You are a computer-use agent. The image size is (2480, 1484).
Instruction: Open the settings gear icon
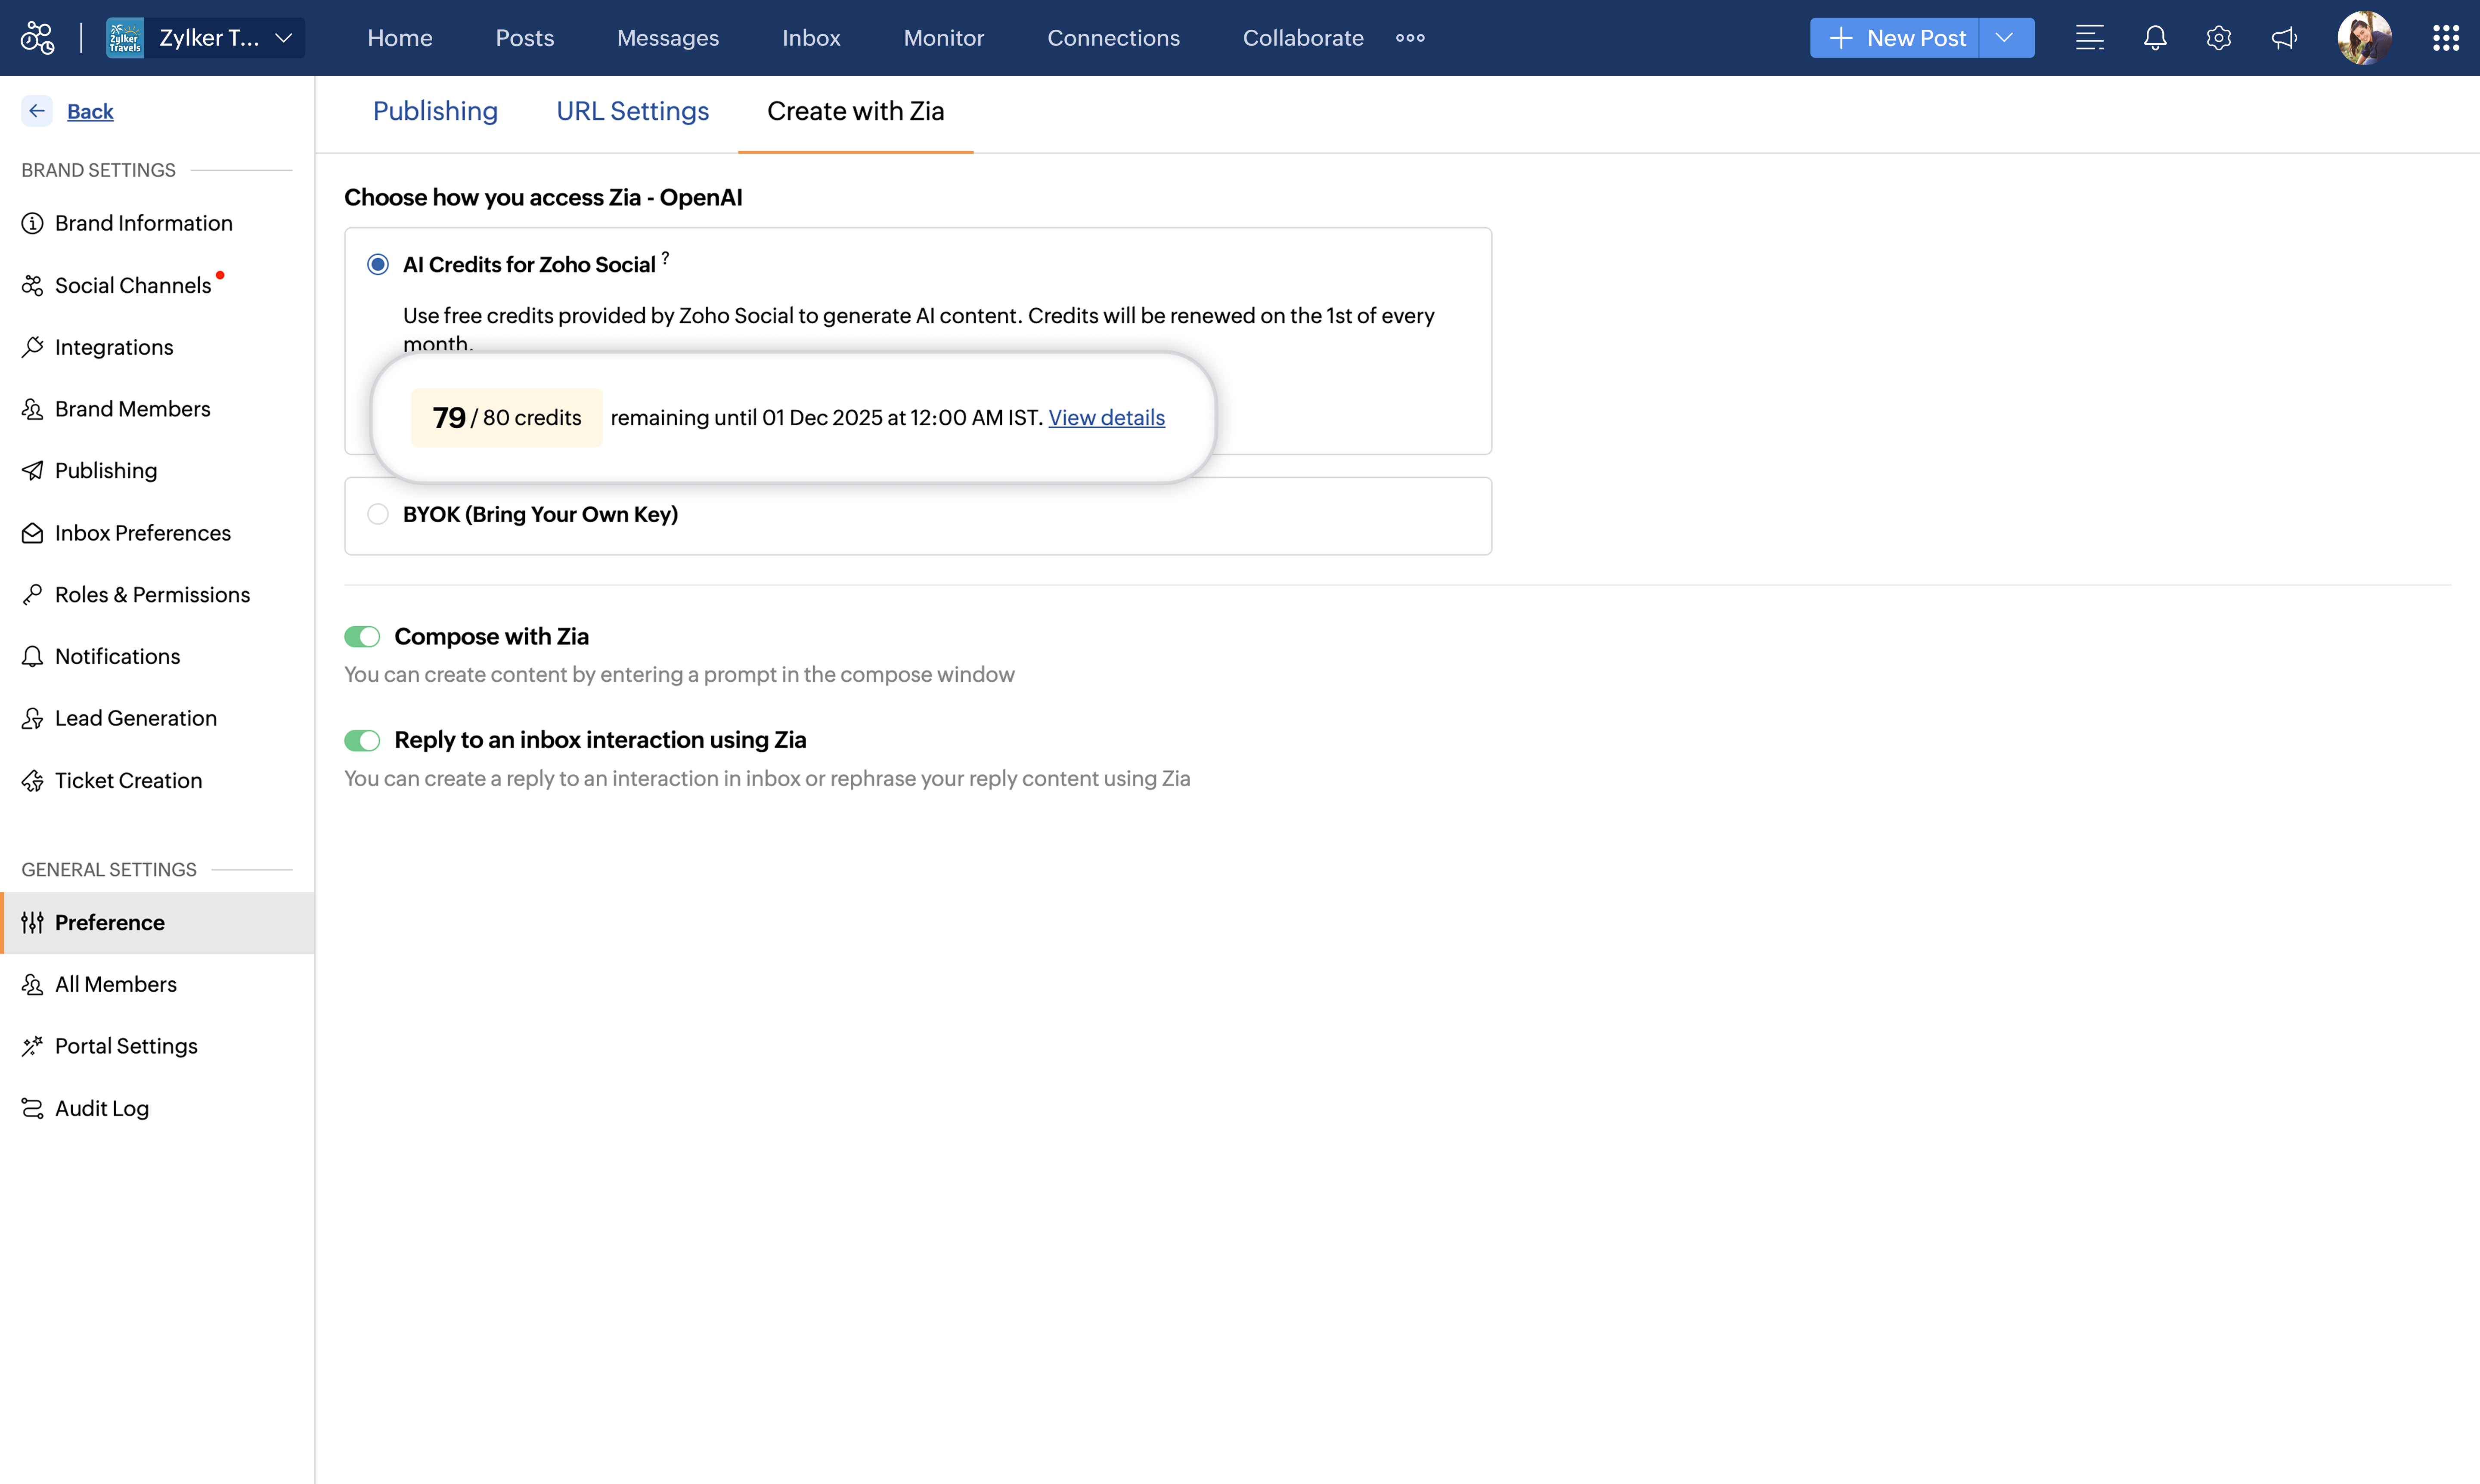(x=2219, y=38)
